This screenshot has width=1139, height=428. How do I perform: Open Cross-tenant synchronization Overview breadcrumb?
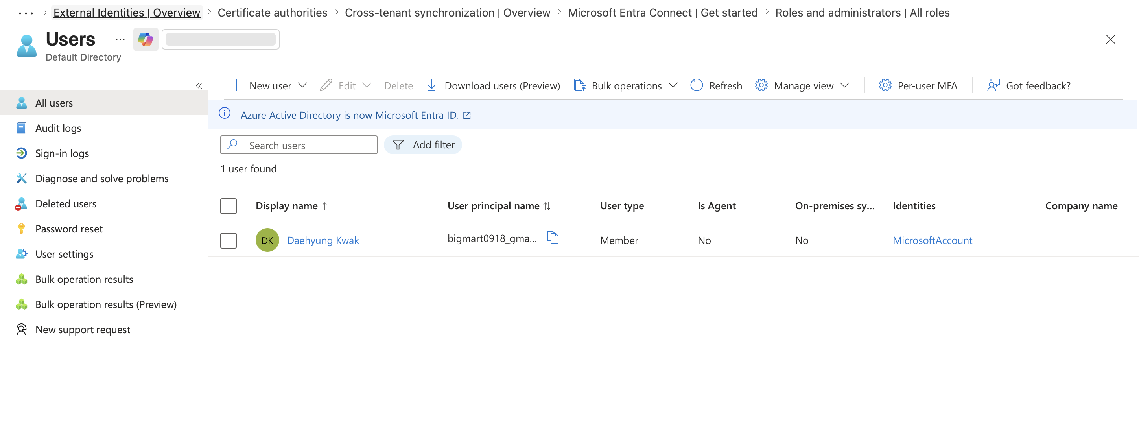448,13
